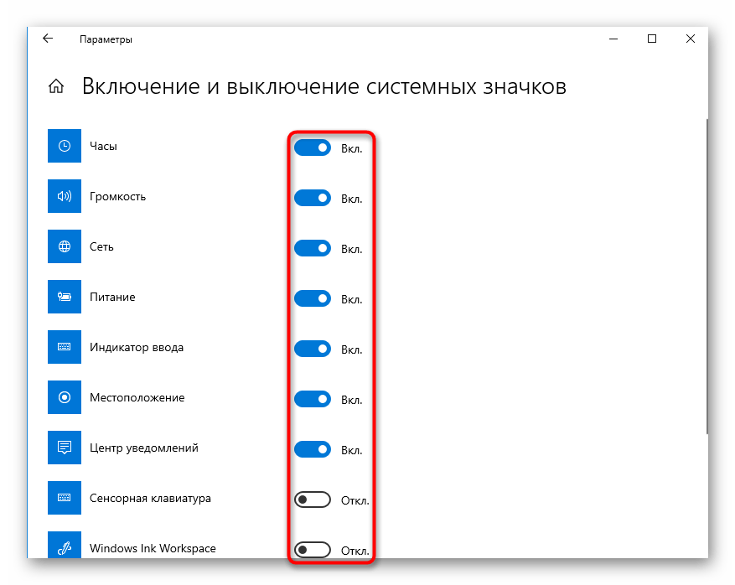
Task: Click the keyboard icon for Сенсорная клавиатура
Action: [65, 498]
